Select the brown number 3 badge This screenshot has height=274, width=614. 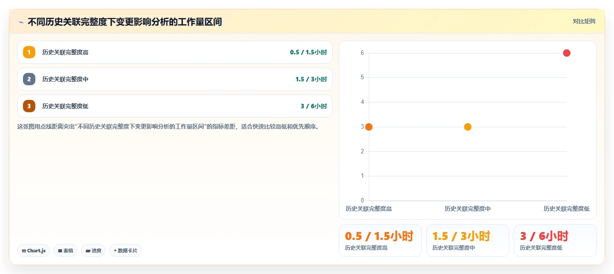(29, 106)
